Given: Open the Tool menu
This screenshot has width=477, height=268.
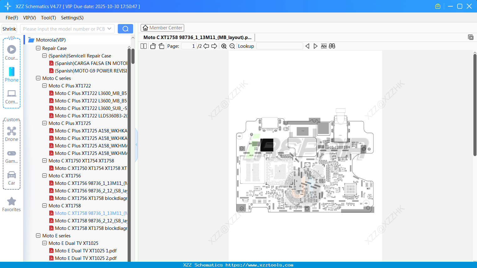Looking at the screenshot, I should [x=48, y=18].
